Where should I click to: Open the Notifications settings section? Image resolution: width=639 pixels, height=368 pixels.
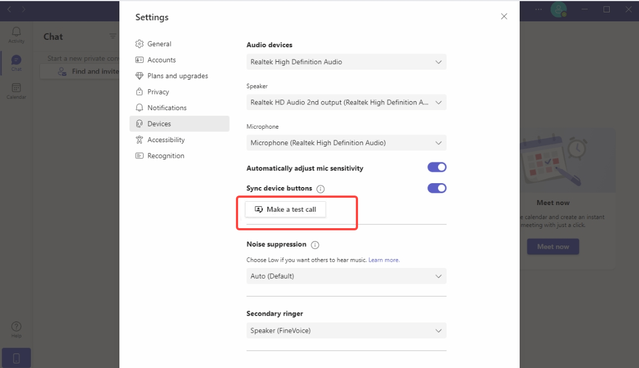[x=166, y=107]
